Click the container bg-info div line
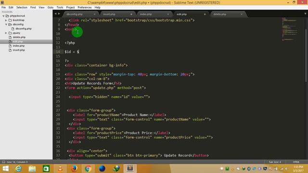This screenshot has height=173, width=308. click(96, 65)
